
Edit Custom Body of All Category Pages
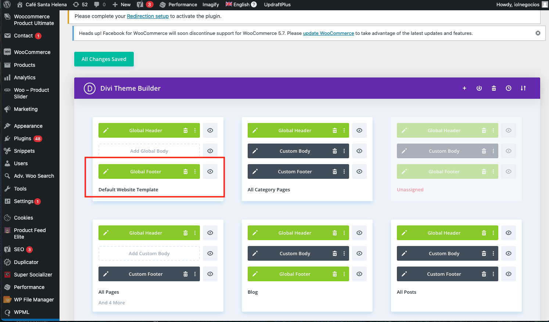coord(255,151)
